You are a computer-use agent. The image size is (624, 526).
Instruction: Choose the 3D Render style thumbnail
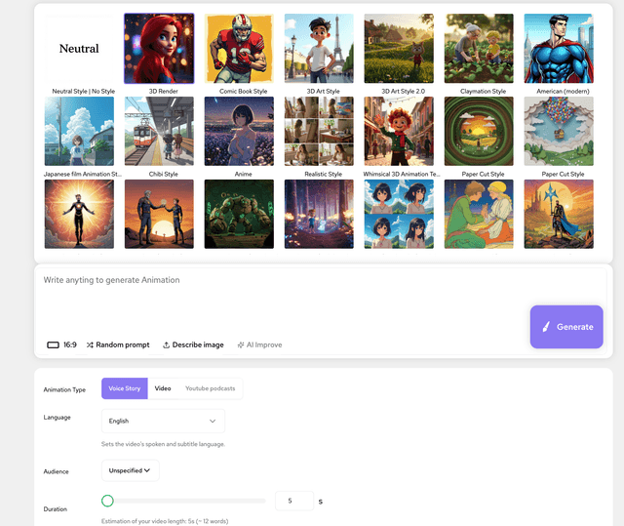(159, 49)
